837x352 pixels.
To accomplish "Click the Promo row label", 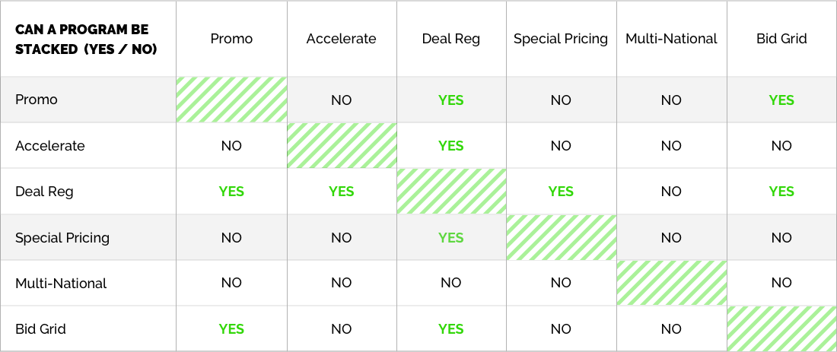I will point(37,100).
